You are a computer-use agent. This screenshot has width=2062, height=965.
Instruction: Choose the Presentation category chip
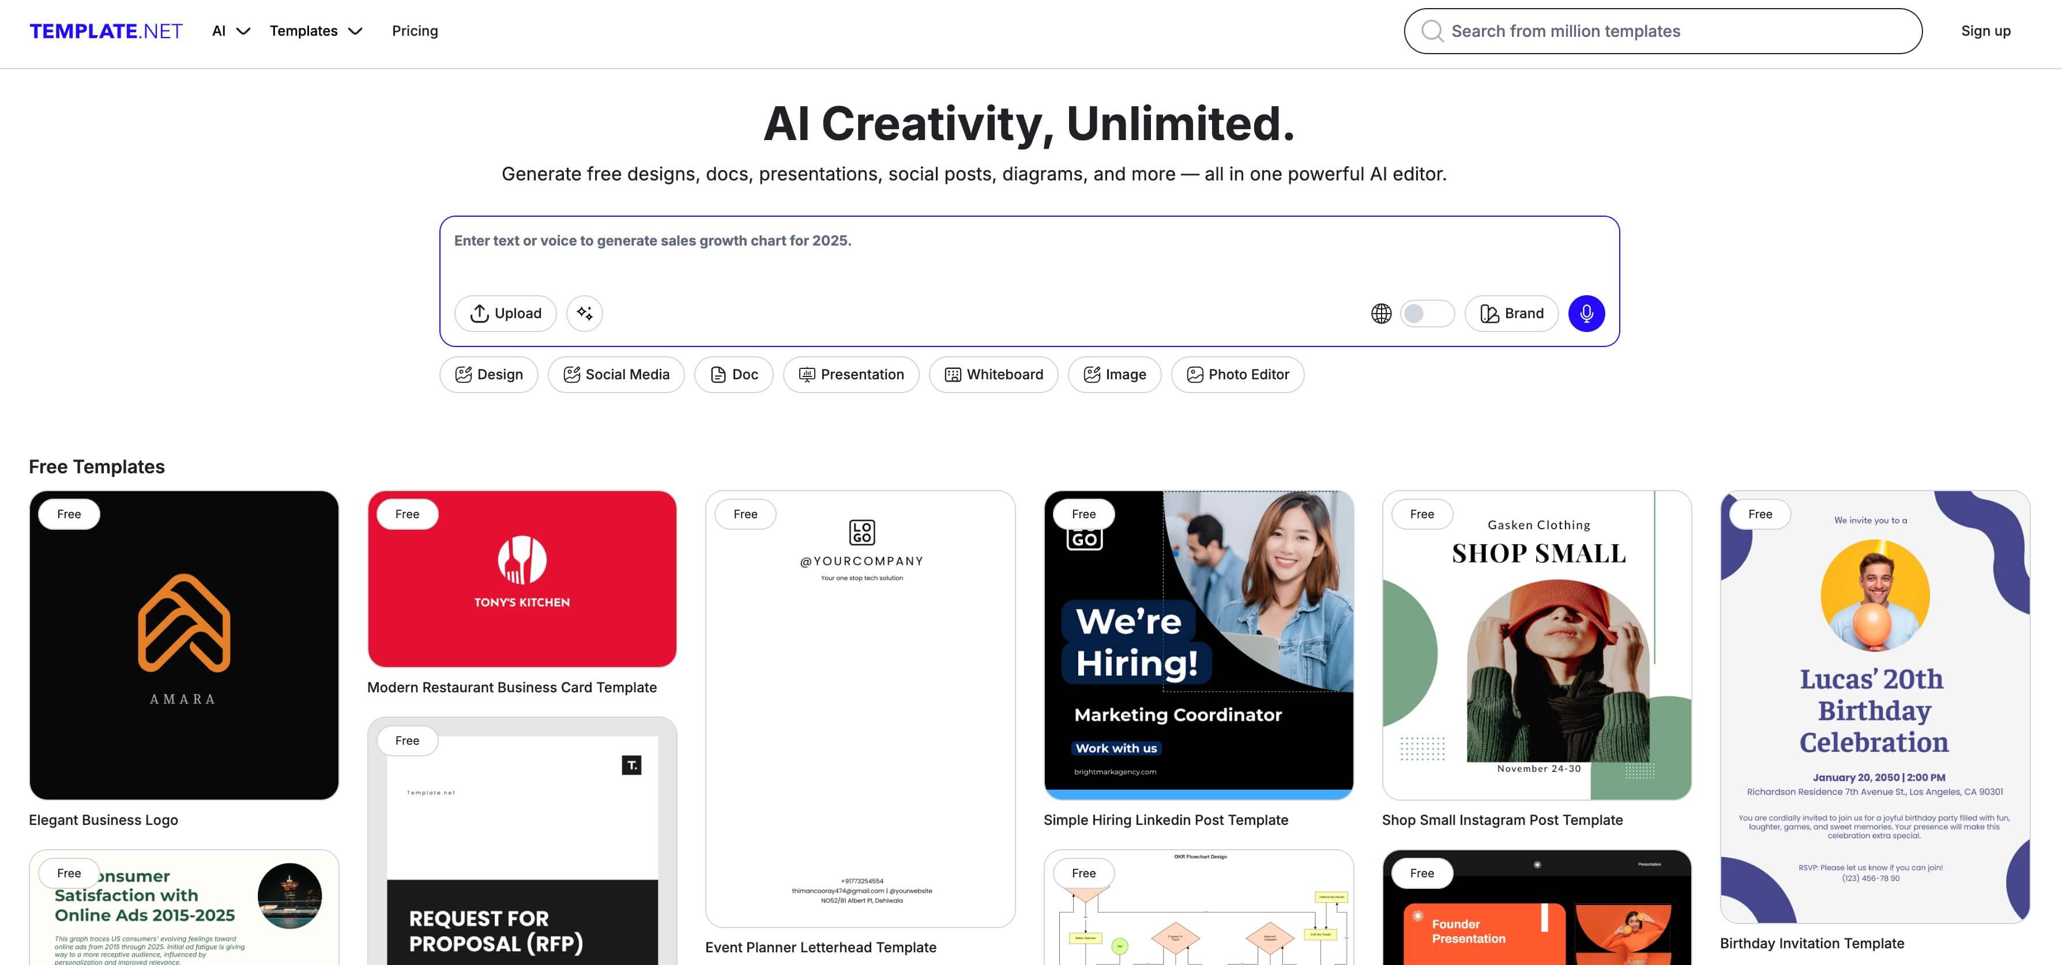click(x=851, y=375)
